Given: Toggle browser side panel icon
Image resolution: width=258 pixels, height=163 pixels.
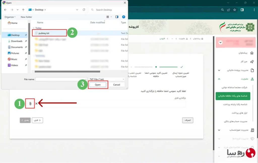Looking at the screenshot, I should (242, 10).
